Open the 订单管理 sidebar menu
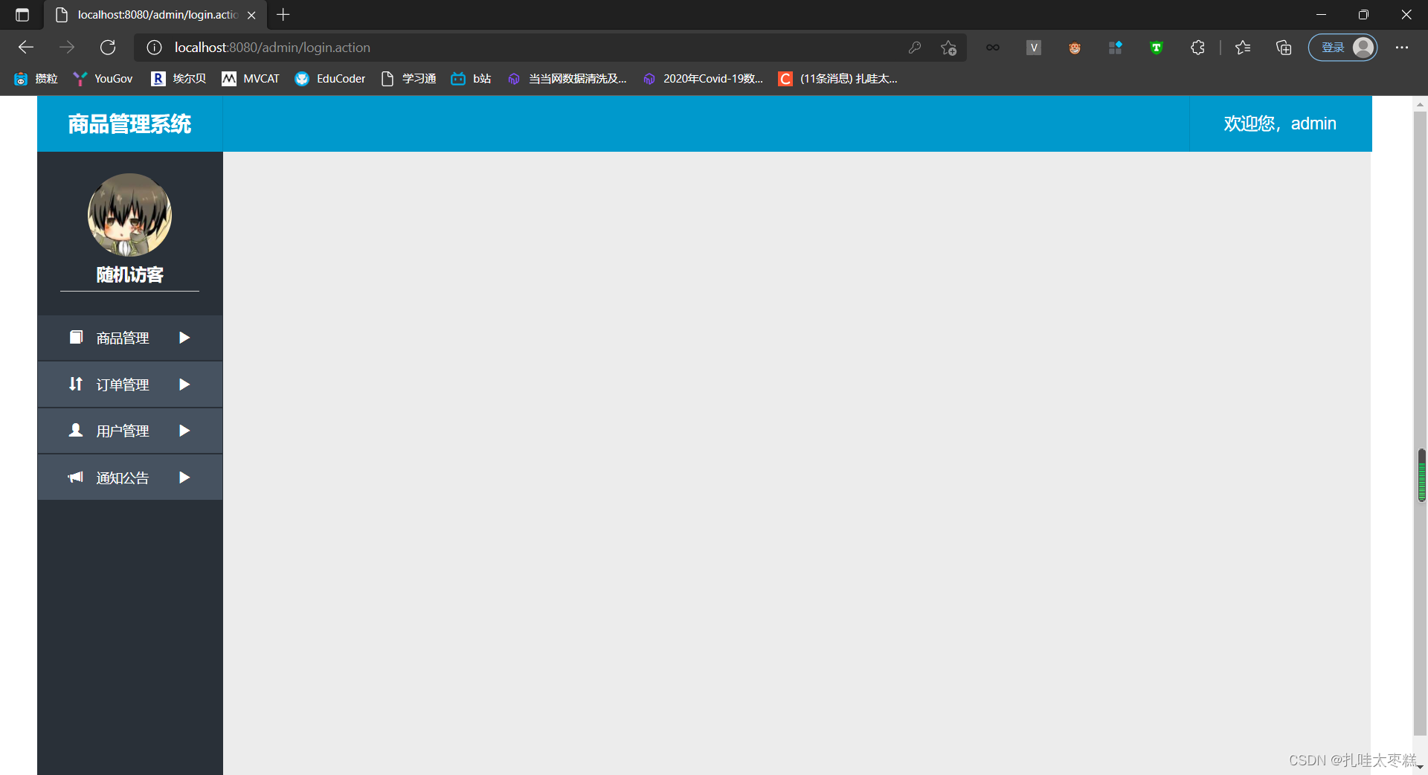Image resolution: width=1428 pixels, height=775 pixels. click(130, 385)
